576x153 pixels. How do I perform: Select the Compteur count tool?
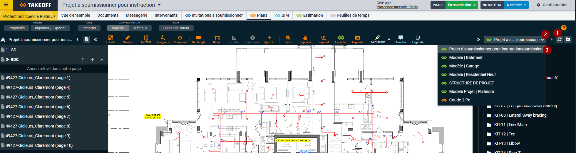pos(180,39)
